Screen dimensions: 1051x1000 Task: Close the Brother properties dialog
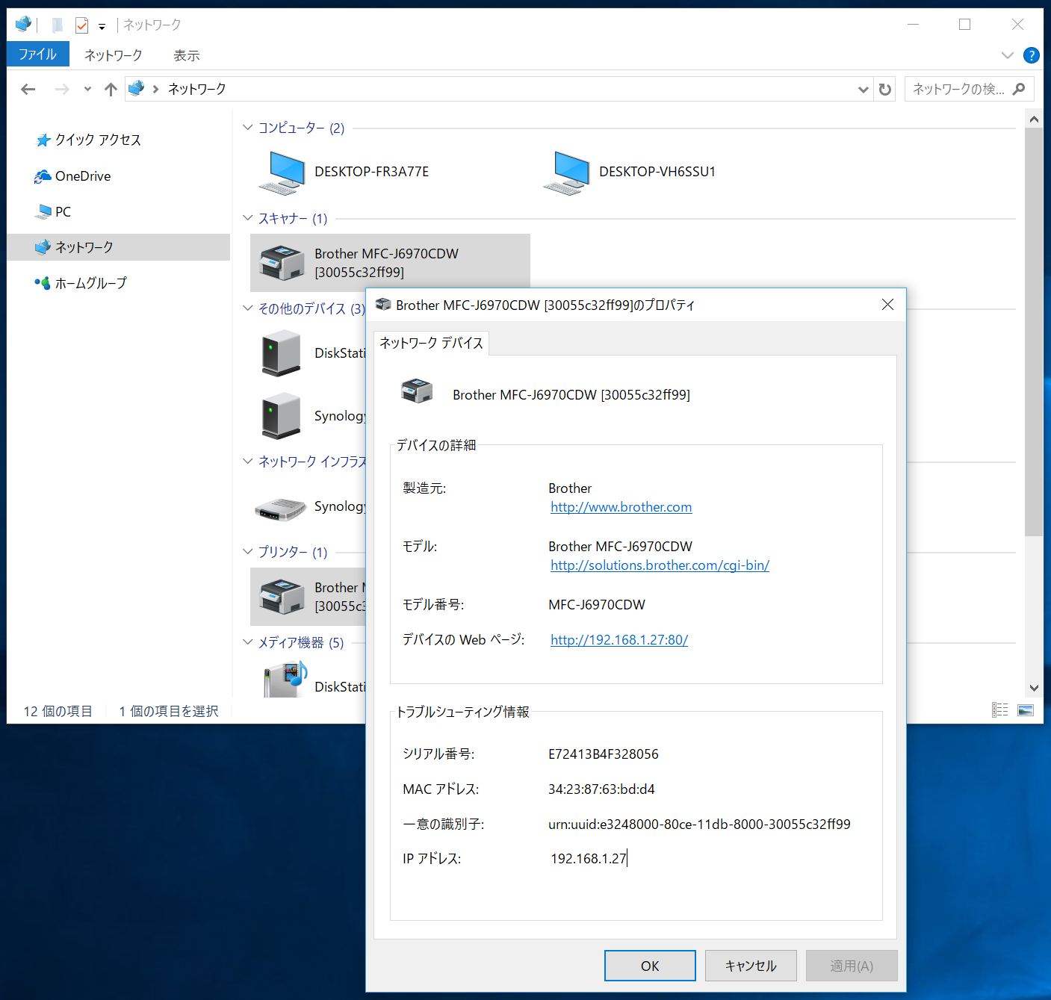click(x=887, y=305)
